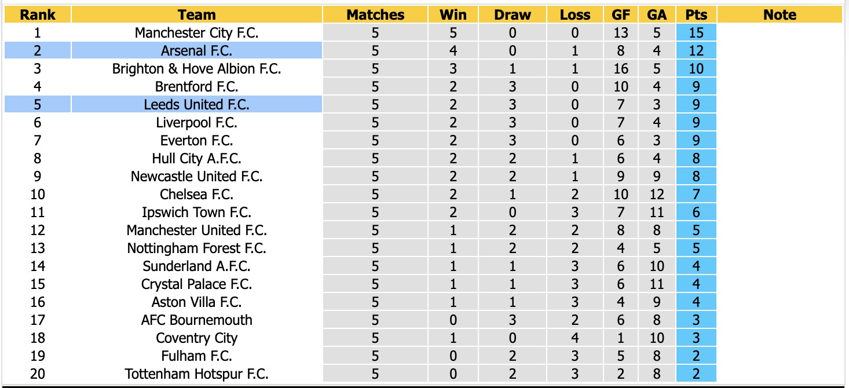Click Coventry City team name

tap(197, 338)
